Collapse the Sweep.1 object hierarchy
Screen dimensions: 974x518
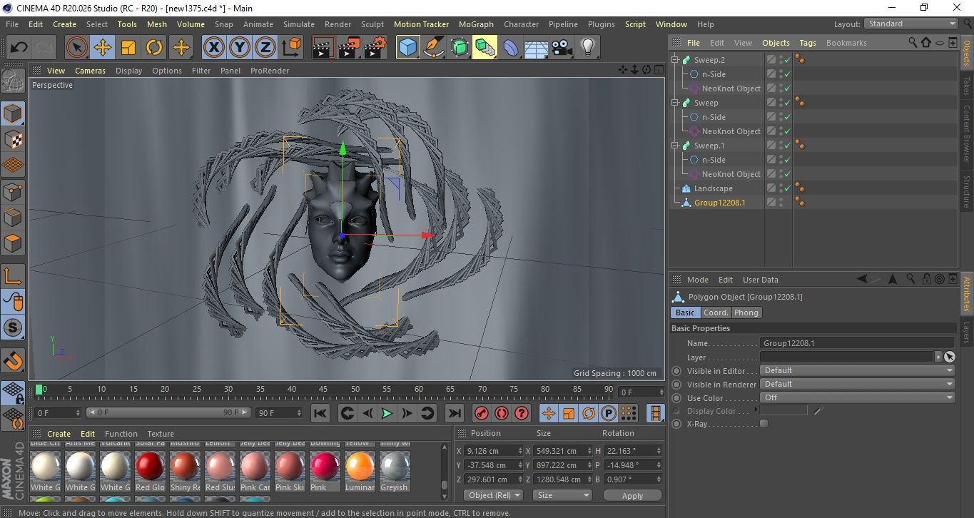675,146
